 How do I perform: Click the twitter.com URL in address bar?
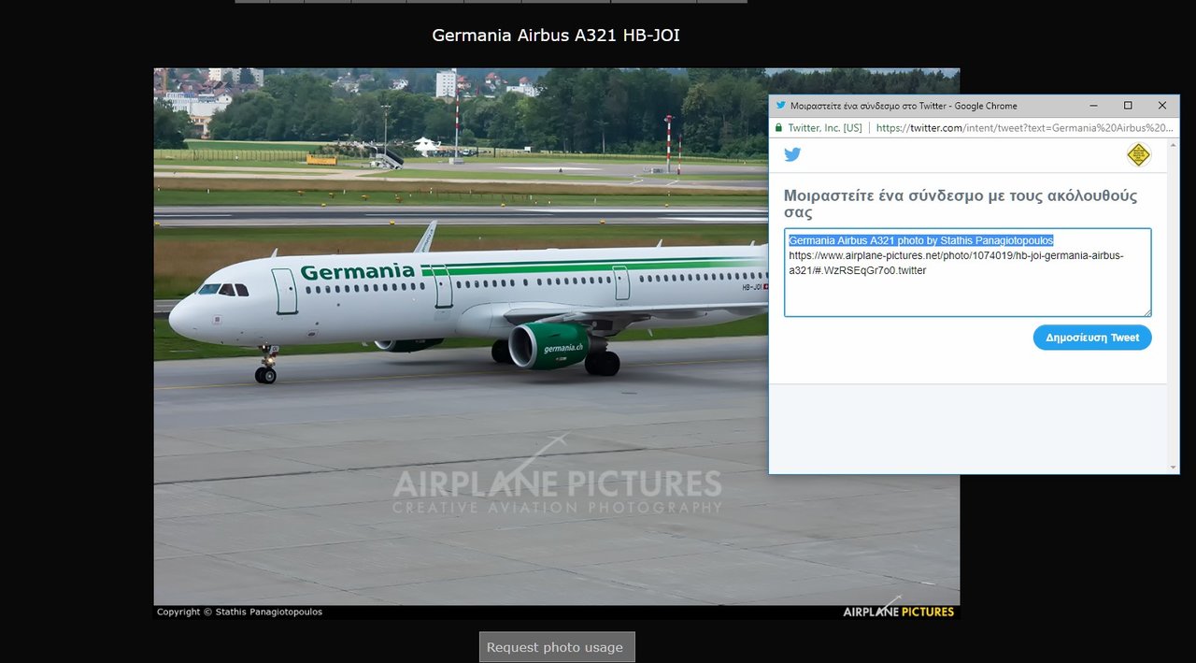(x=1025, y=128)
